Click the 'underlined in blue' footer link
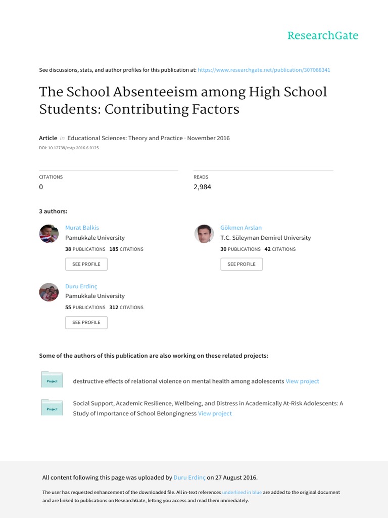This screenshot has width=388, height=518. 242,492
